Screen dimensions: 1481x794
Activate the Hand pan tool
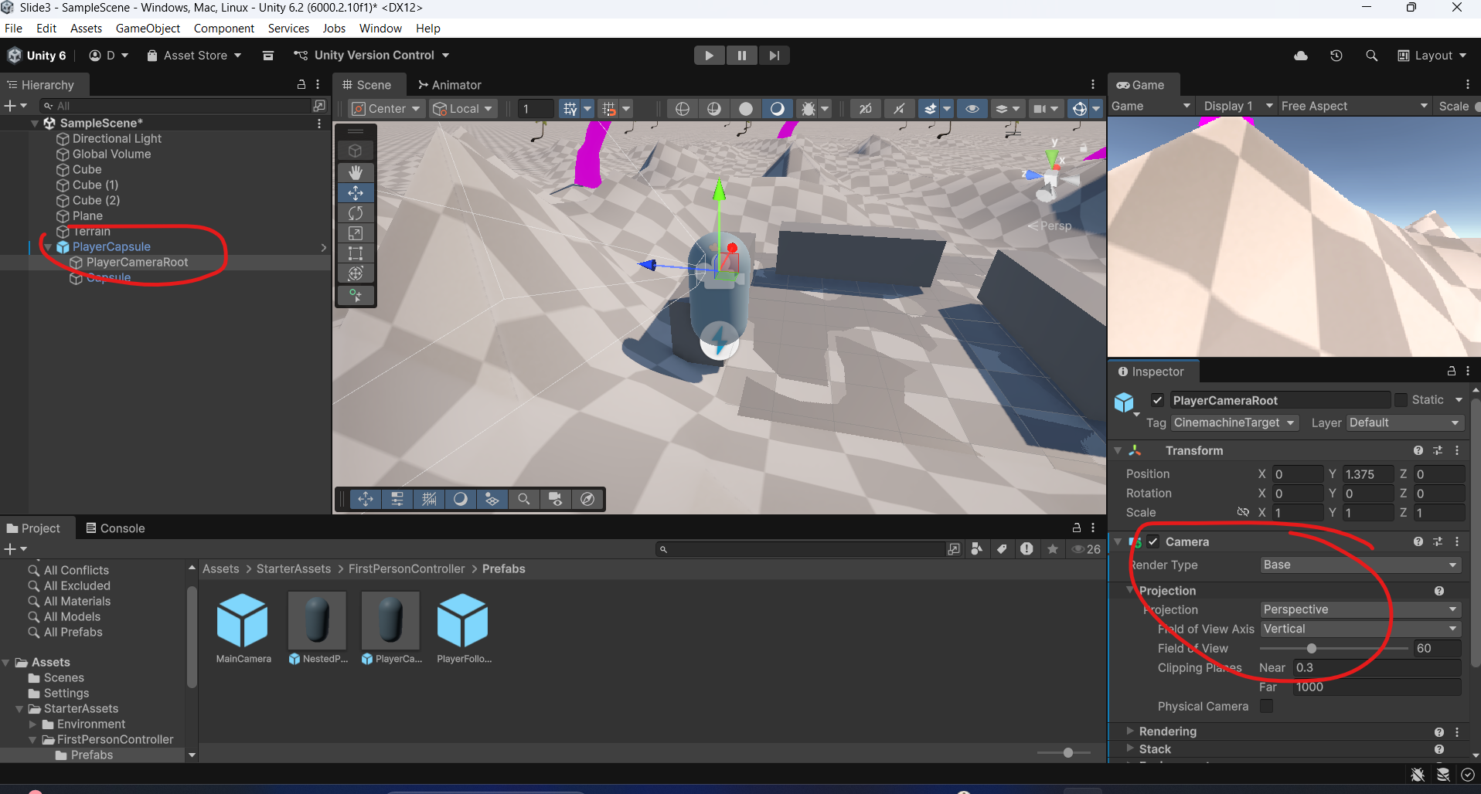pos(356,171)
